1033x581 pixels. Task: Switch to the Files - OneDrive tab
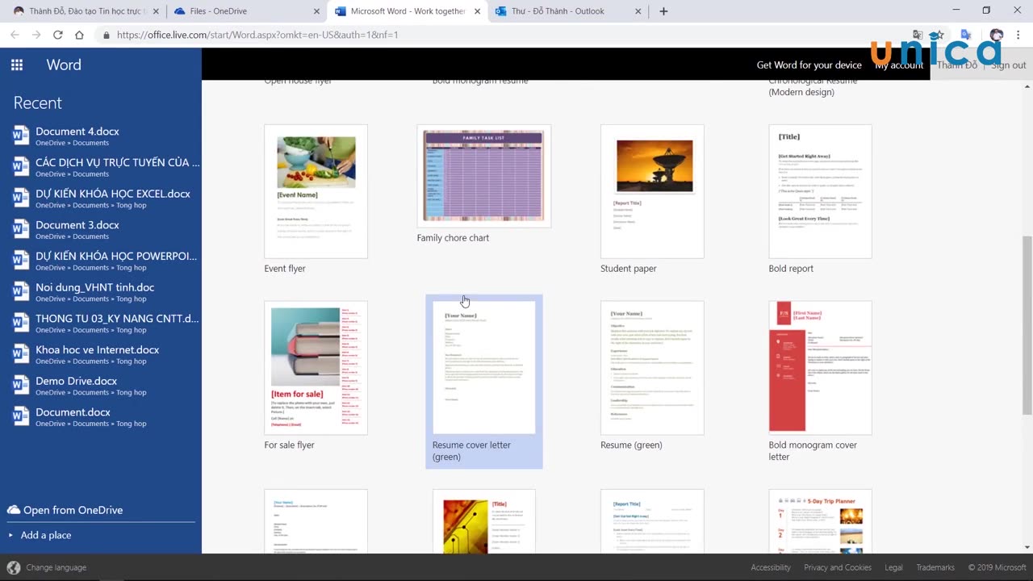click(x=246, y=11)
